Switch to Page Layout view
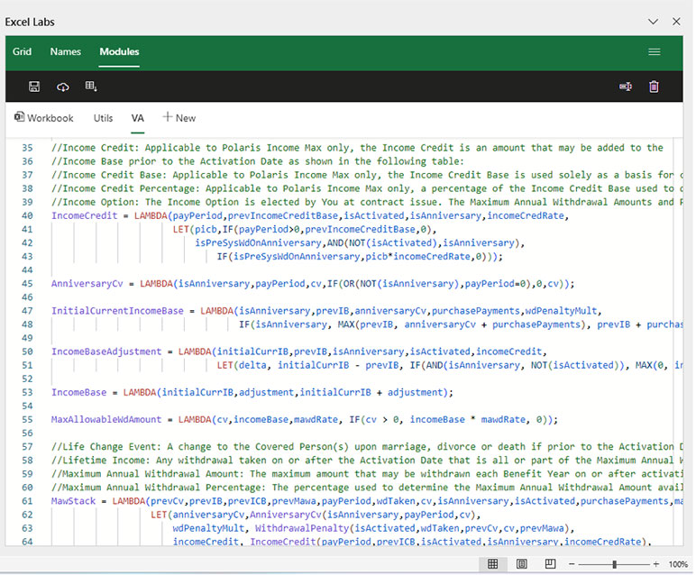 (x=522, y=564)
